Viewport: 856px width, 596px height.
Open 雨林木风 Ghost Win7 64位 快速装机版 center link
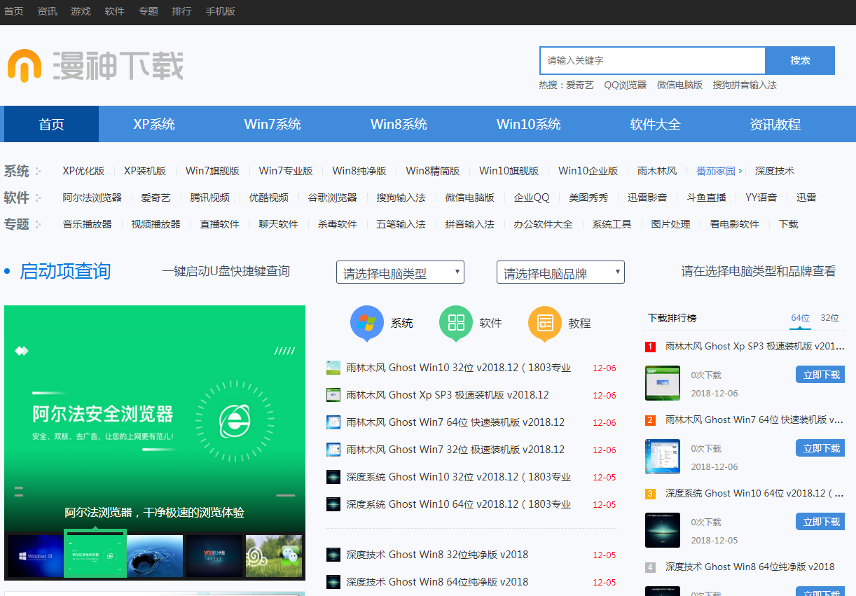pos(455,422)
